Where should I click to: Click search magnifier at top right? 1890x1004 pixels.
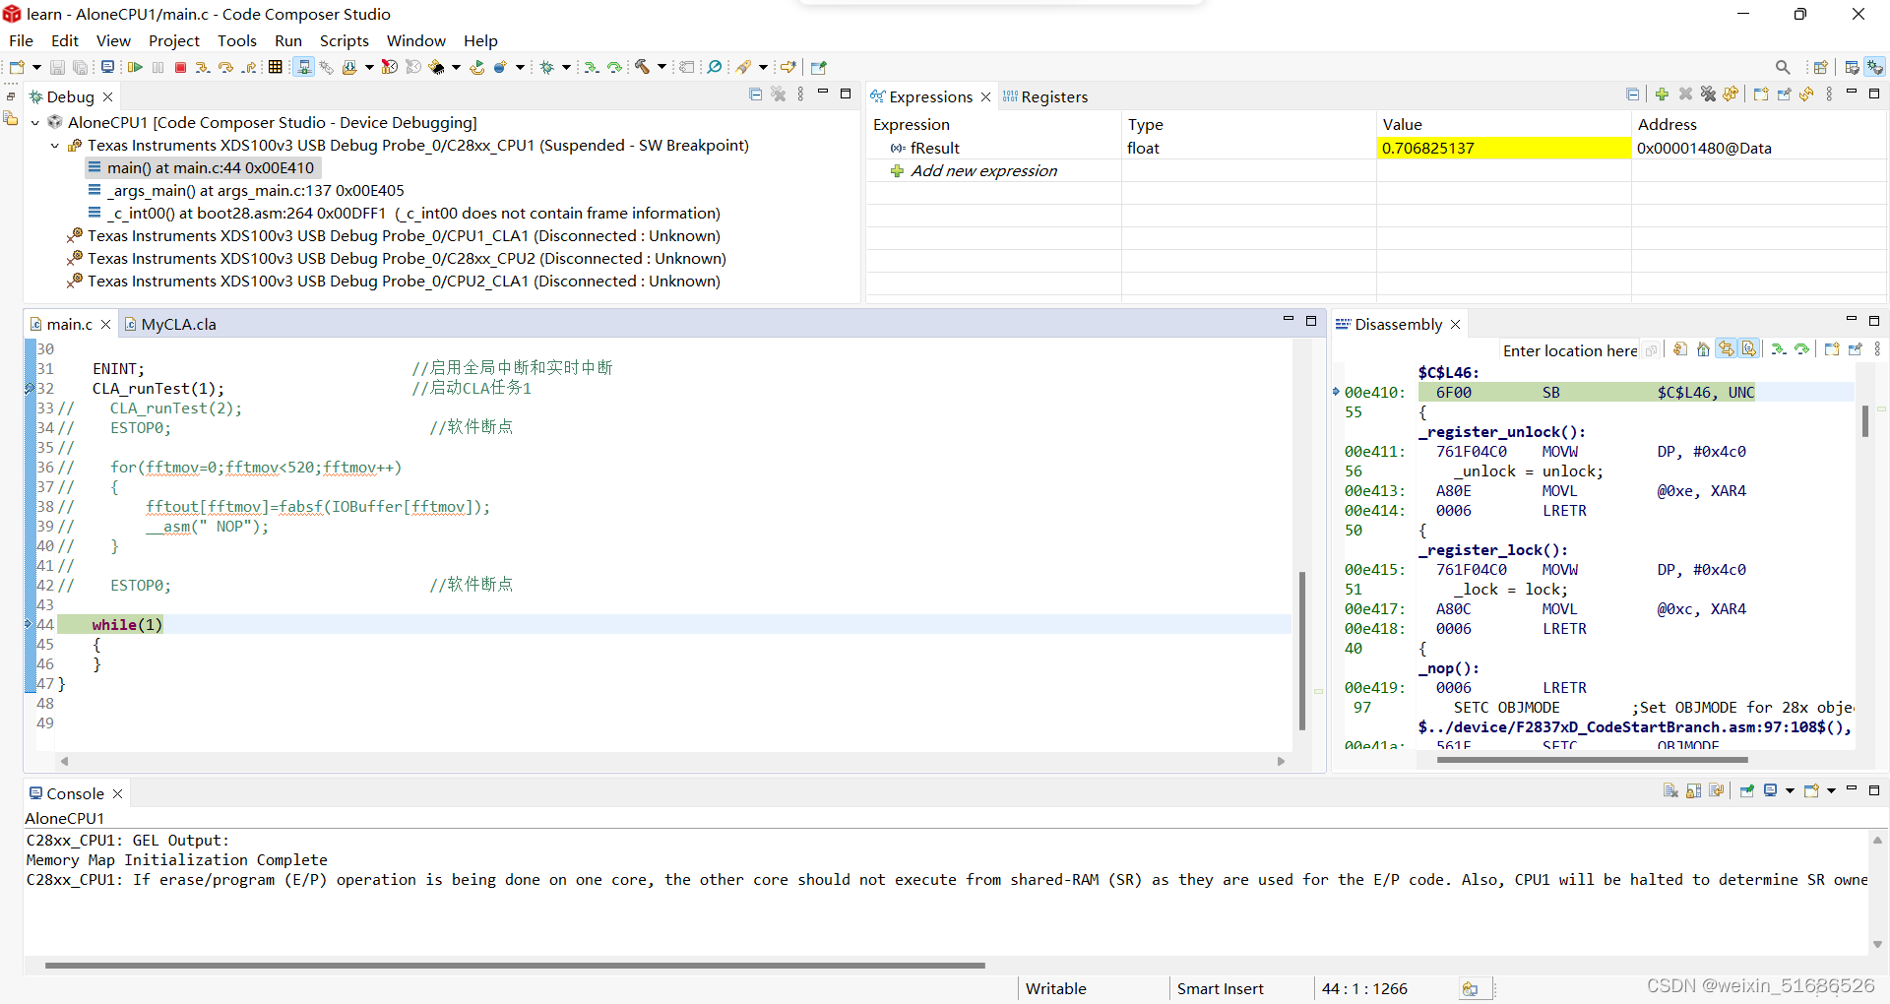(x=1783, y=67)
